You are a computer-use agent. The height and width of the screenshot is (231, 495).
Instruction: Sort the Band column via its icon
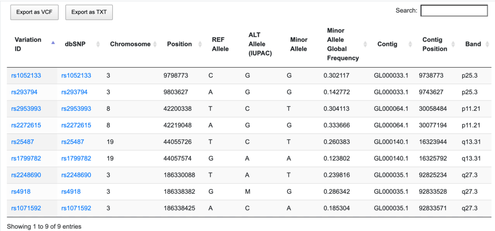tap(486, 44)
